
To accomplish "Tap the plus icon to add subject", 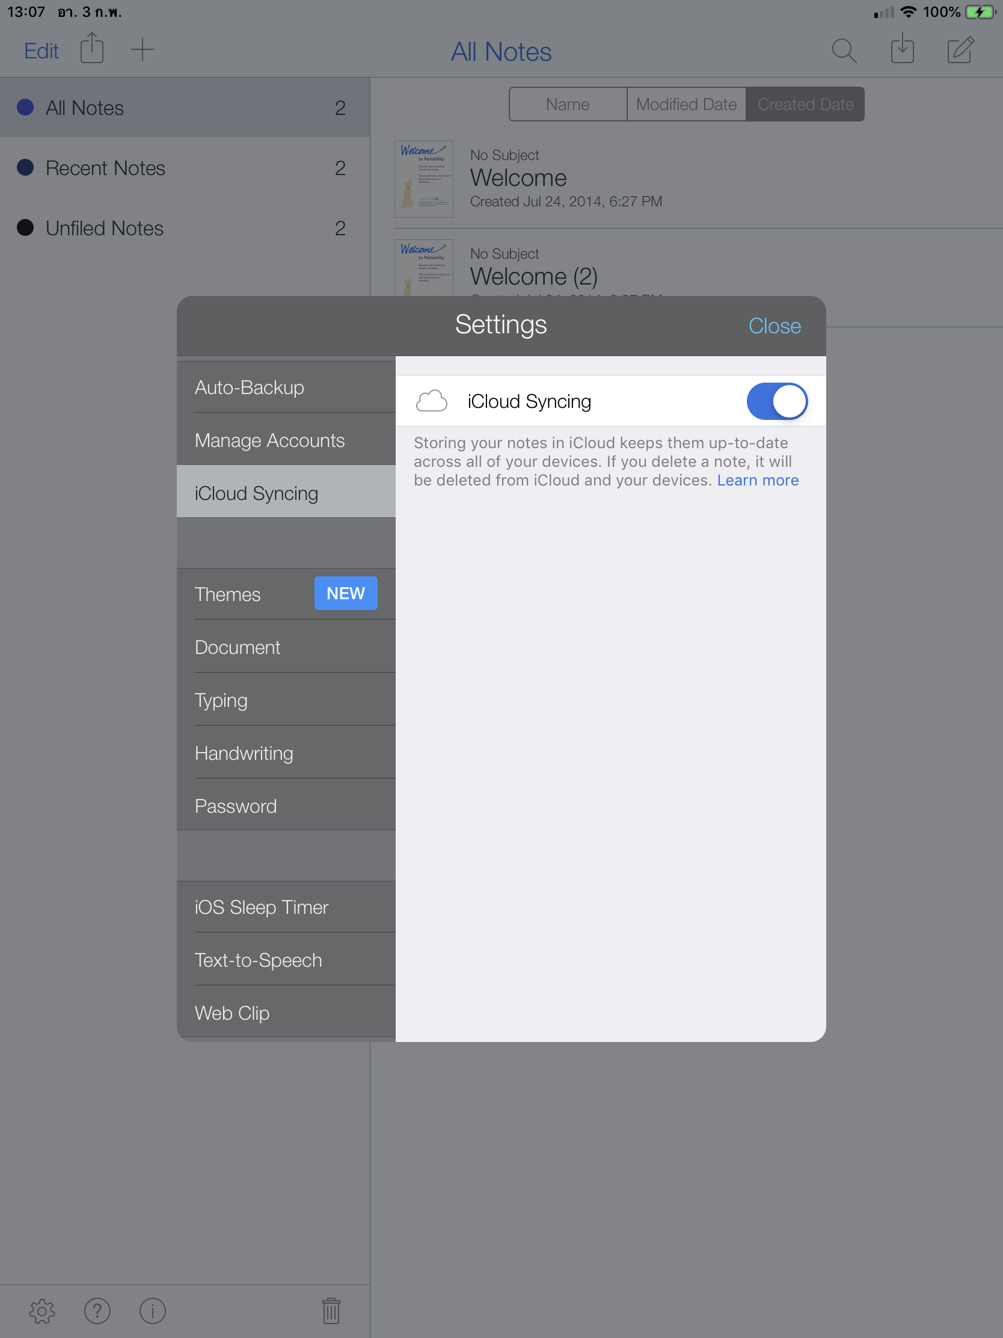I will coord(142,49).
